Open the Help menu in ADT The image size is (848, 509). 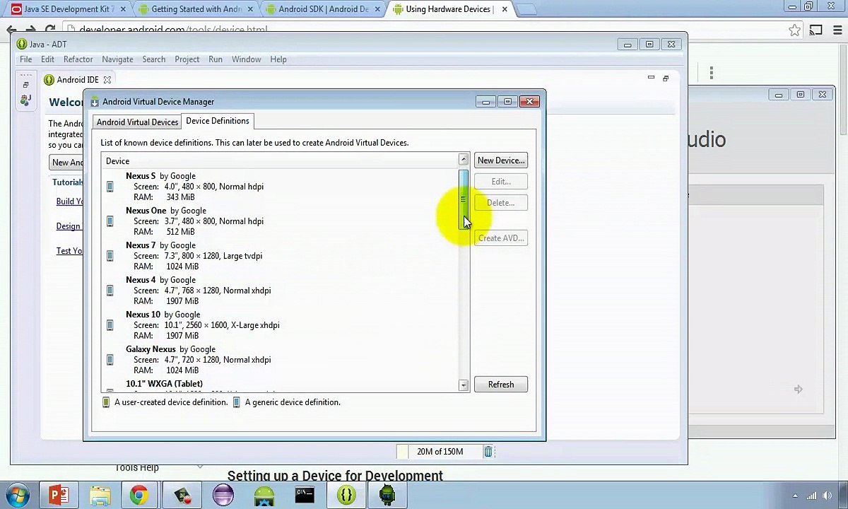click(x=278, y=59)
